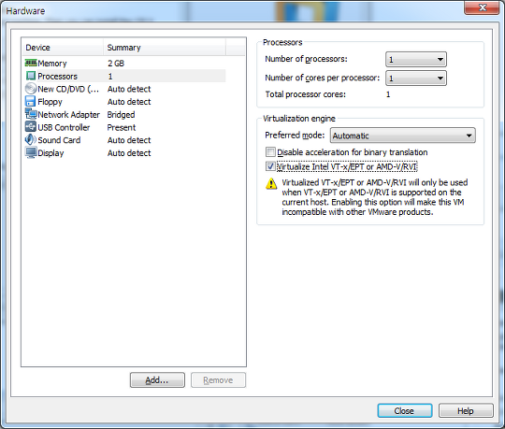Select the Sound Card speaker icon
This screenshot has height=429, width=505.
(x=31, y=139)
